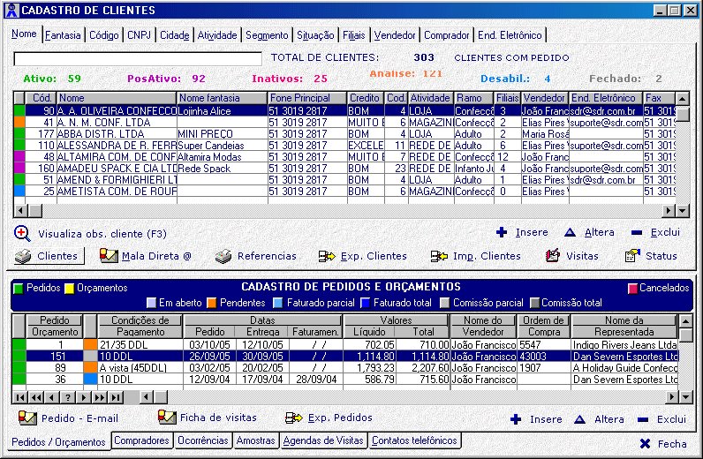This screenshot has width=703, height=459.
Task: Go to last record navigator button
Action: click(116, 397)
